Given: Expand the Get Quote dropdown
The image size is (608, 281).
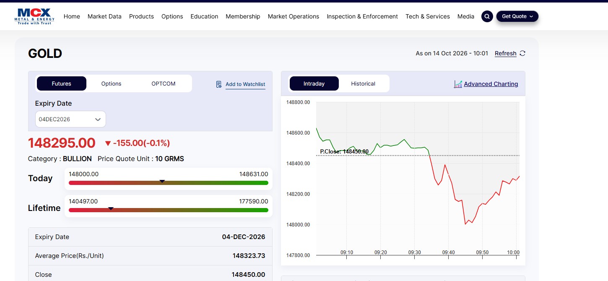Looking at the screenshot, I should (x=517, y=16).
